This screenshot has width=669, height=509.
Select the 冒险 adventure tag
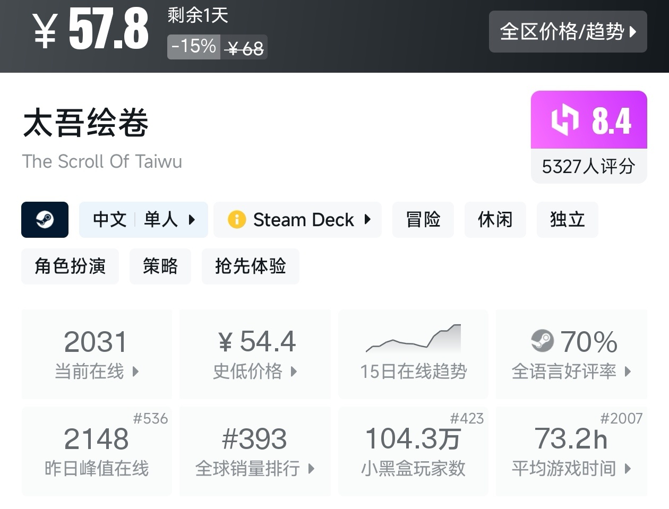coord(423,220)
